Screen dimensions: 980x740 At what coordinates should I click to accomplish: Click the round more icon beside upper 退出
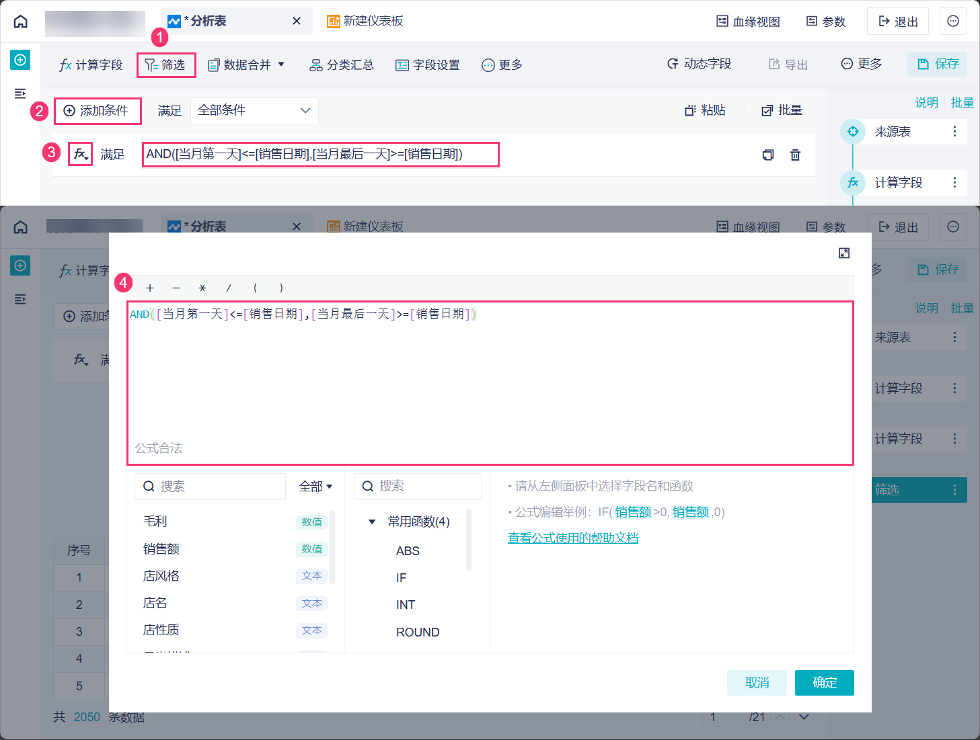[953, 22]
